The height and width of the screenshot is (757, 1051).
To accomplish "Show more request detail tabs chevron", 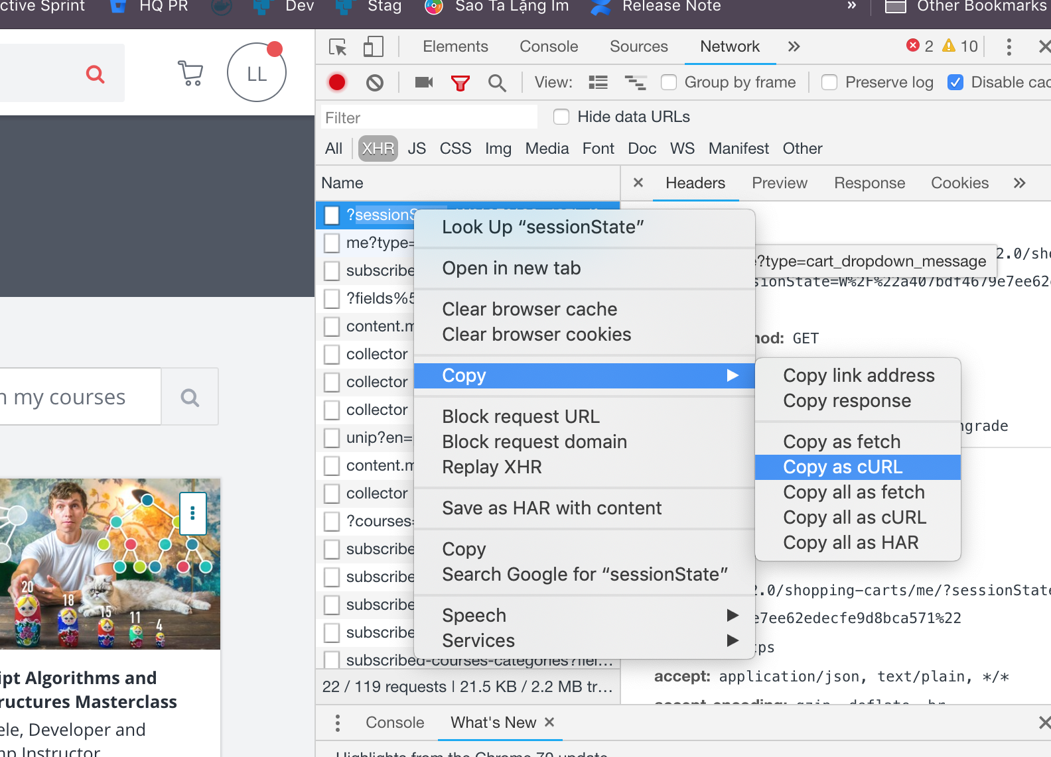I will tap(1019, 183).
